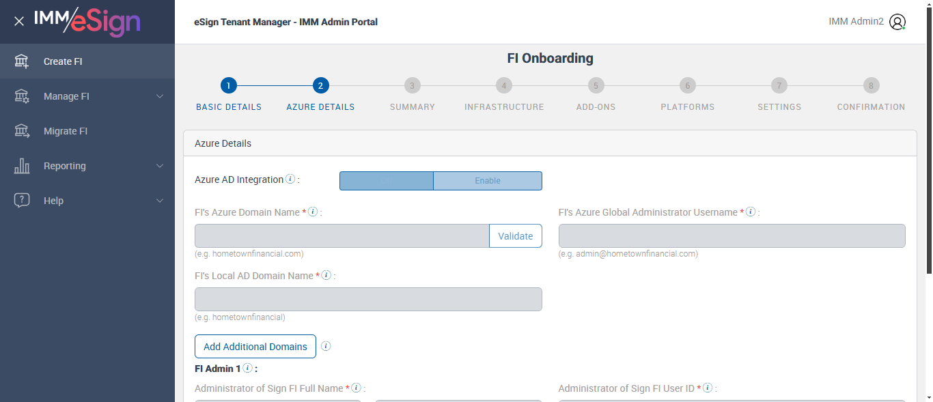
Task: Click Azure Global Administrator Username field
Action: (x=732, y=236)
